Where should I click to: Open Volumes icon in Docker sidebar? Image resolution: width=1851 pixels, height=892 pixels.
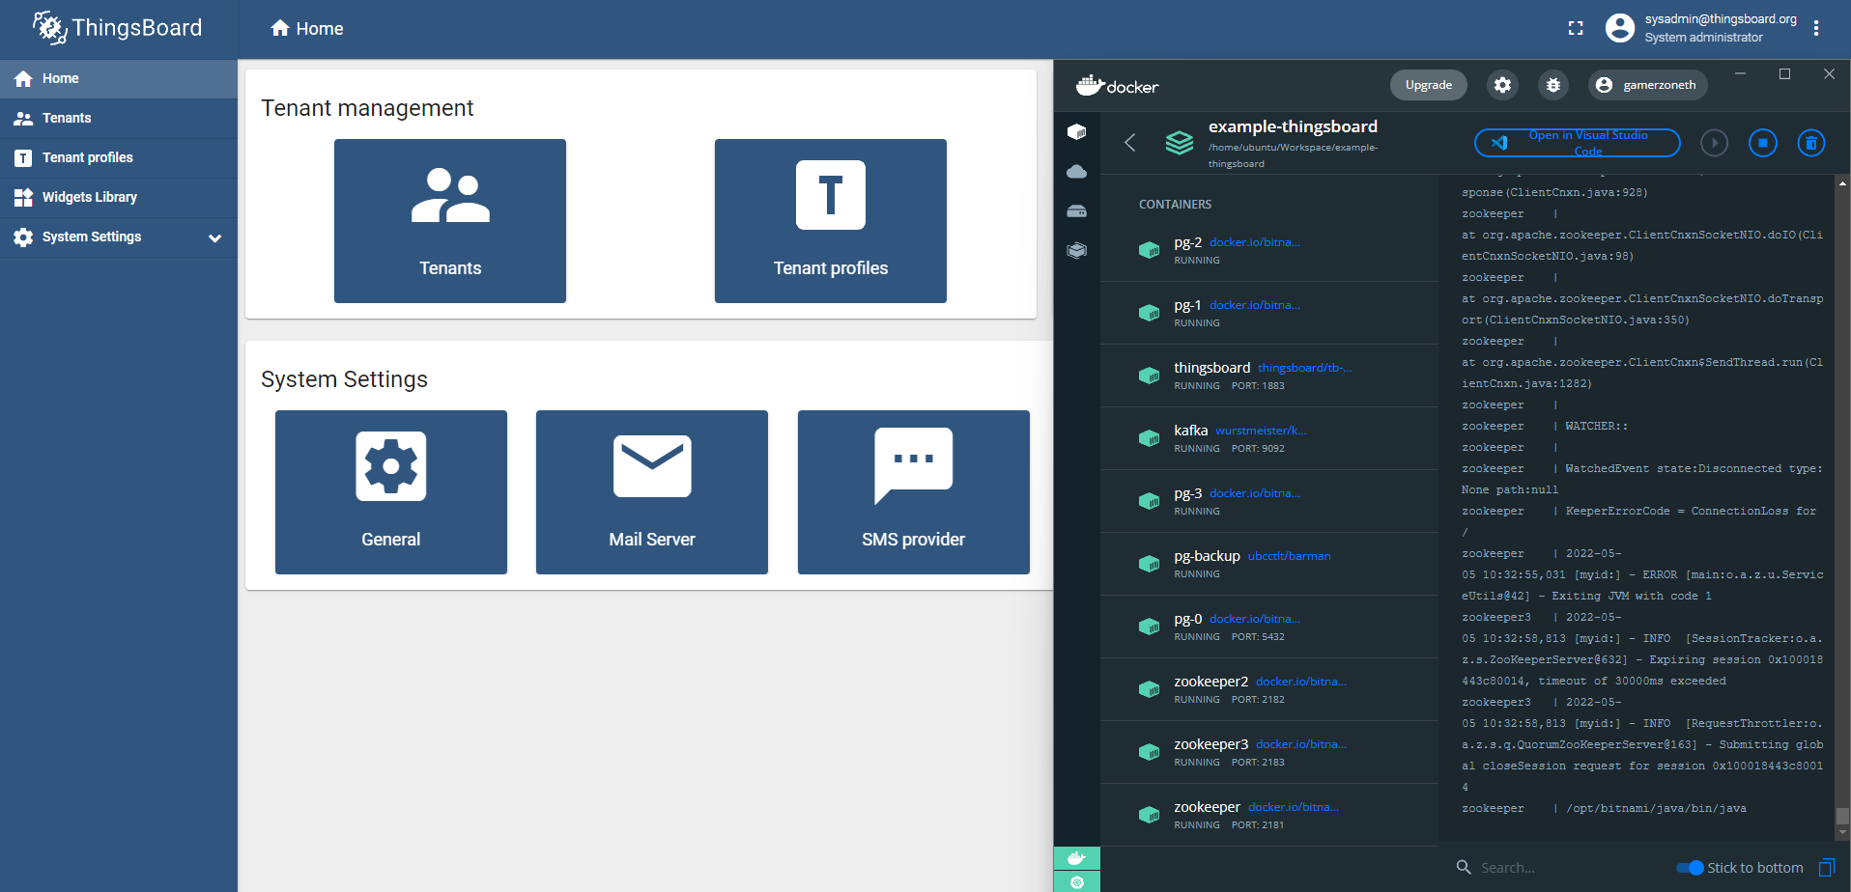coord(1077,210)
